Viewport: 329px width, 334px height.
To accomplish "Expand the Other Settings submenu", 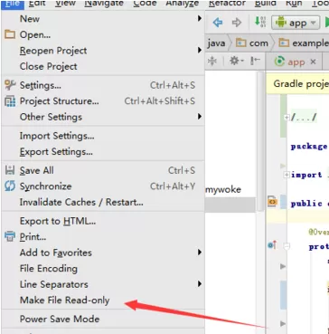I will coord(103,117).
